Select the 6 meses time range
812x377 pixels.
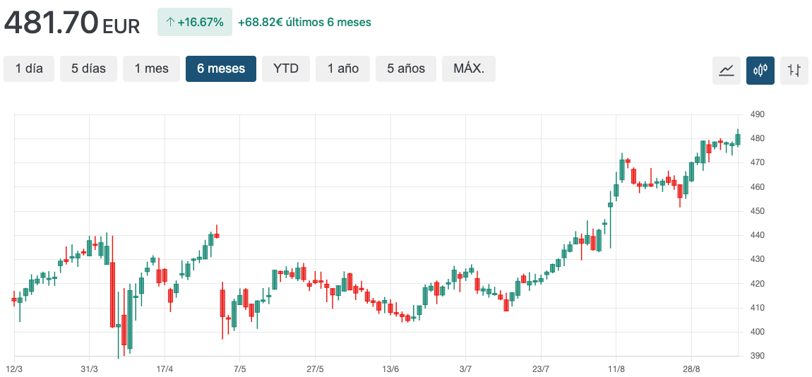(x=221, y=69)
